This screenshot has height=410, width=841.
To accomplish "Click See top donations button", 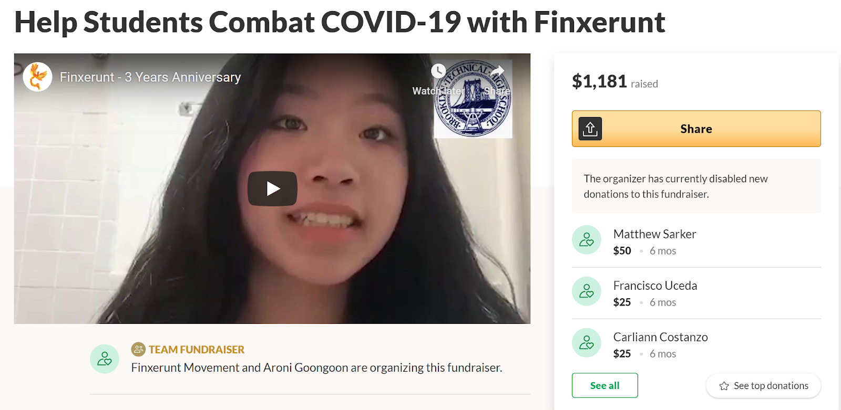I will tap(763, 386).
